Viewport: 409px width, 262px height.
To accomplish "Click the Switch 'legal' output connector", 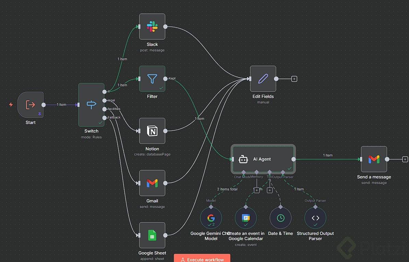I will (104, 100).
